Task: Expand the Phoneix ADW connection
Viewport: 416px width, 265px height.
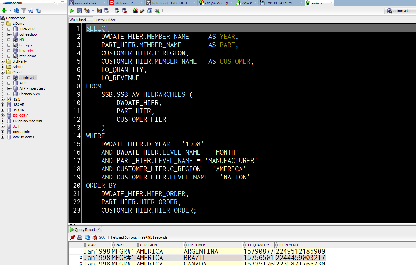Action: click(9, 94)
